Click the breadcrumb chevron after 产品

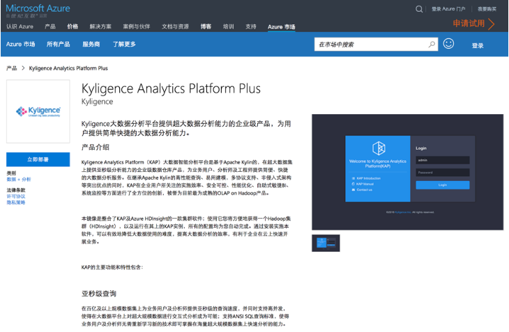tap(23, 68)
